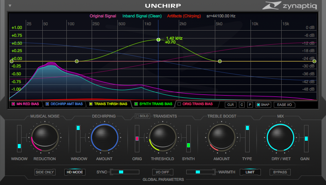
Task: Click the 1.42 kHz curve breakpoint
Action: pyautogui.click(x=158, y=40)
